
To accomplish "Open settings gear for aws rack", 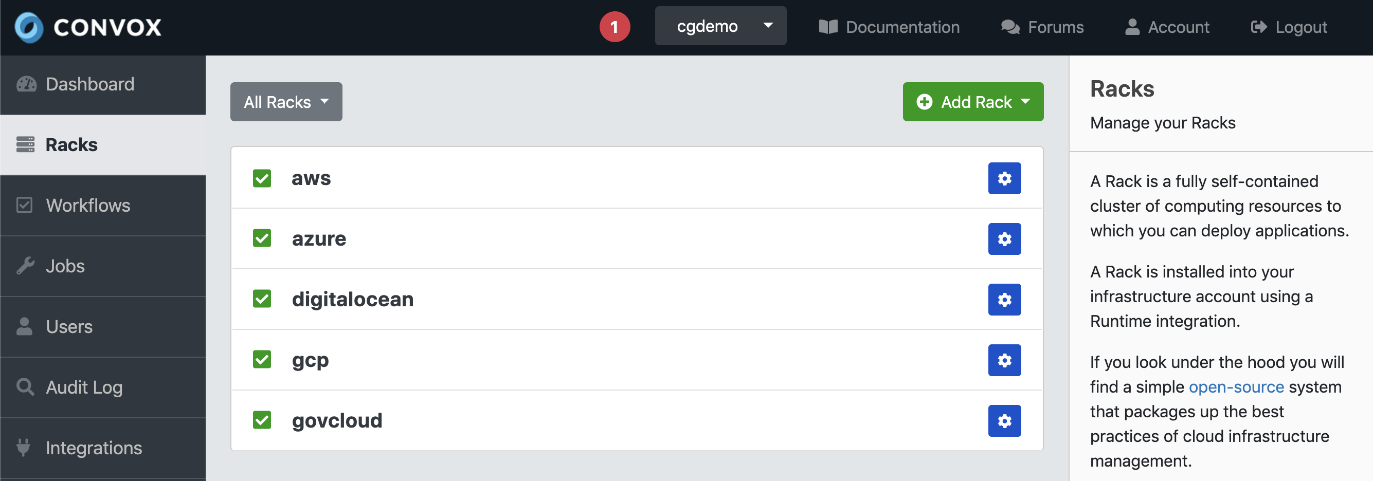I will pos(1004,178).
